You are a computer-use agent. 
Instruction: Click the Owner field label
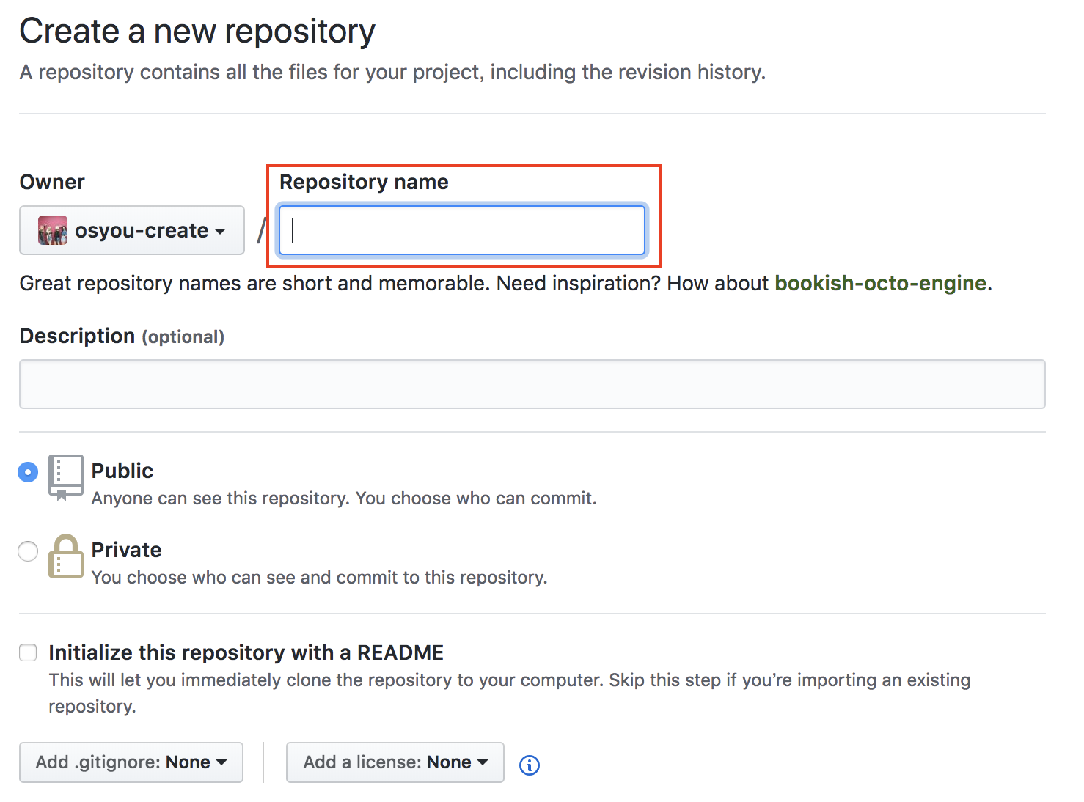52,182
